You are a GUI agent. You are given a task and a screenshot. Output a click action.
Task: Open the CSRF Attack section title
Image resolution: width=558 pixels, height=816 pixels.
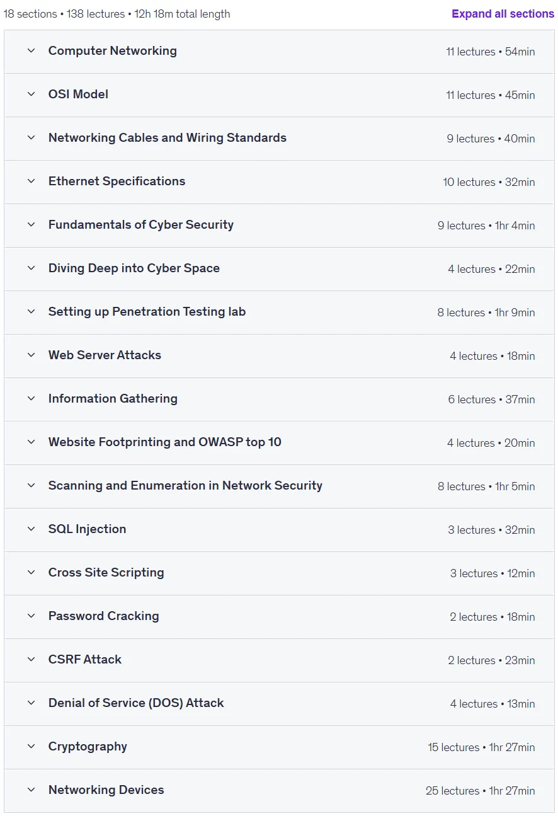(x=85, y=660)
